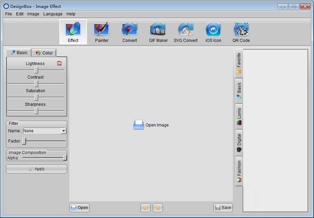
Task: Click the Contrast slider handle
Action: tap(36, 83)
